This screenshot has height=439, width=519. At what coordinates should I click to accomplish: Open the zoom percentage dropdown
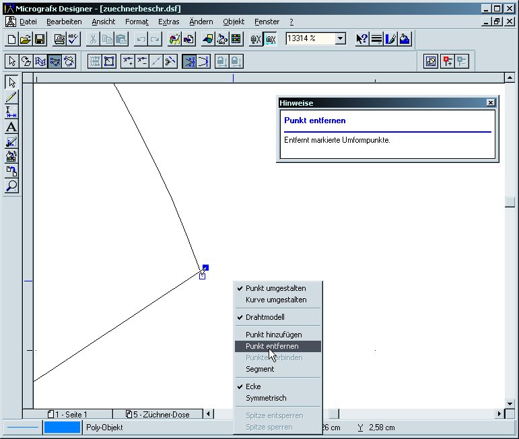(341, 39)
